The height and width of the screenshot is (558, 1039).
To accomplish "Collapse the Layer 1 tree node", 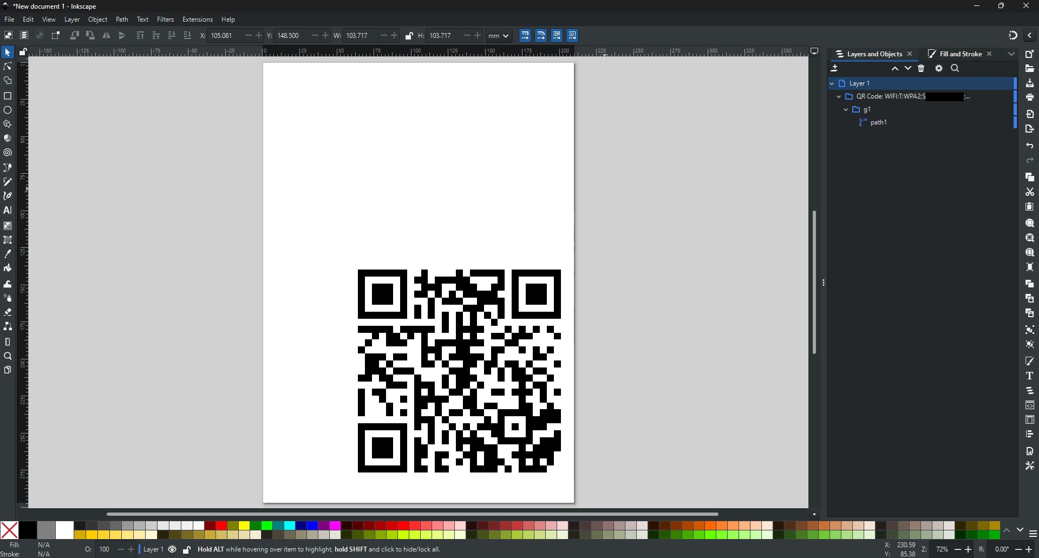I will click(832, 84).
